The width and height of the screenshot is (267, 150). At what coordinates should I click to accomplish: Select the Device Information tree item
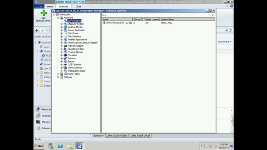(76, 30)
